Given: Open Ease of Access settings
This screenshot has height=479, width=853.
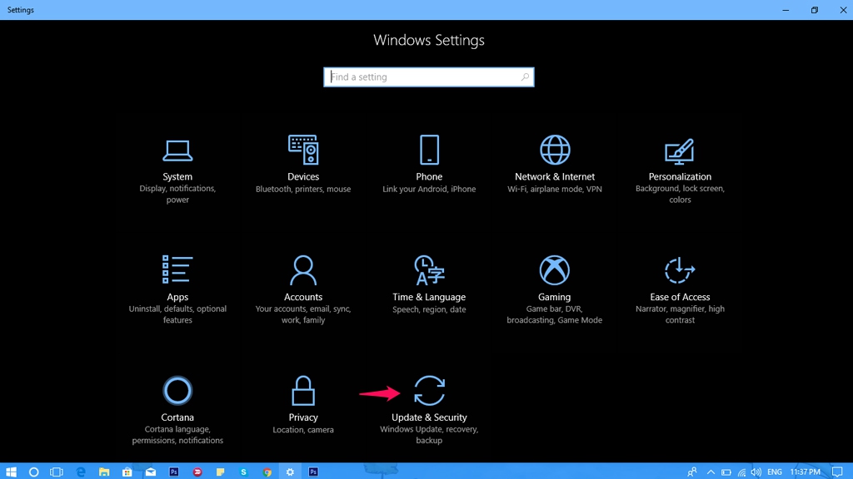Looking at the screenshot, I should click(680, 290).
